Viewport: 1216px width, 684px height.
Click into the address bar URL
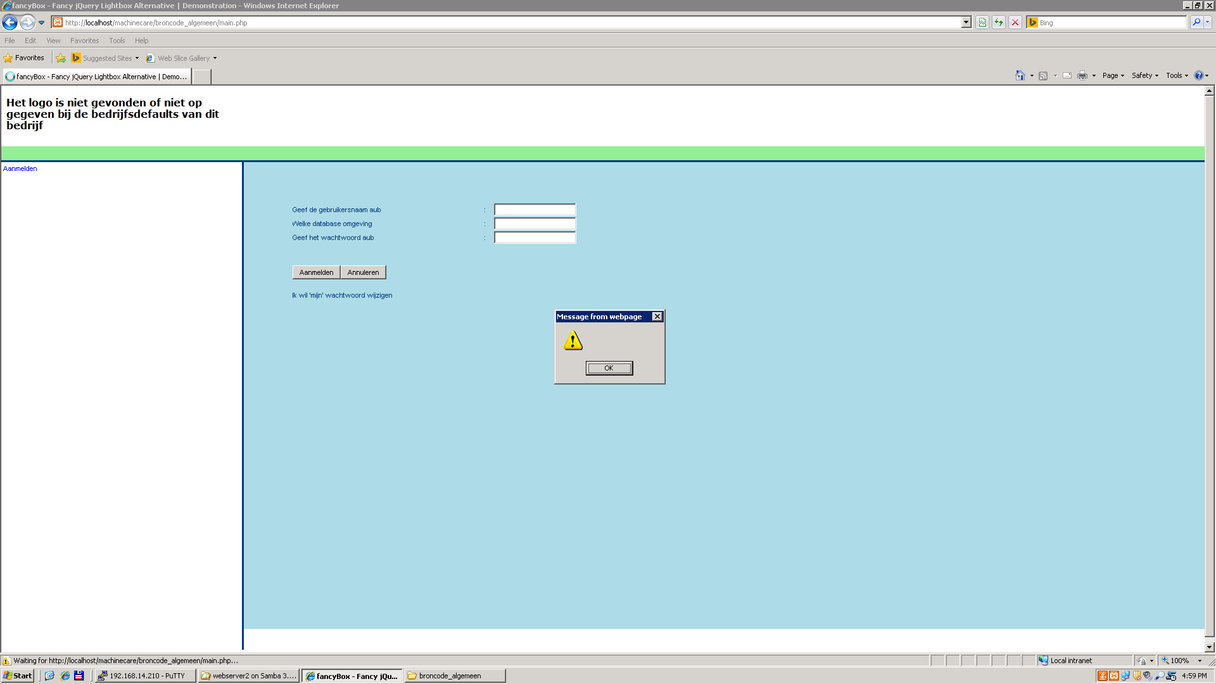pos(507,22)
